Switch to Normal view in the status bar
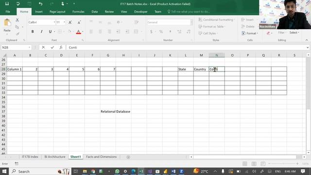The height and width of the screenshot is (175, 311). coord(245,164)
